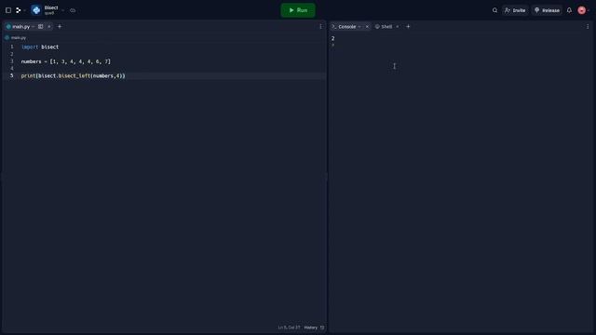
Task: Expand the Bisect repl name dropdown
Action: pyautogui.click(x=62, y=10)
